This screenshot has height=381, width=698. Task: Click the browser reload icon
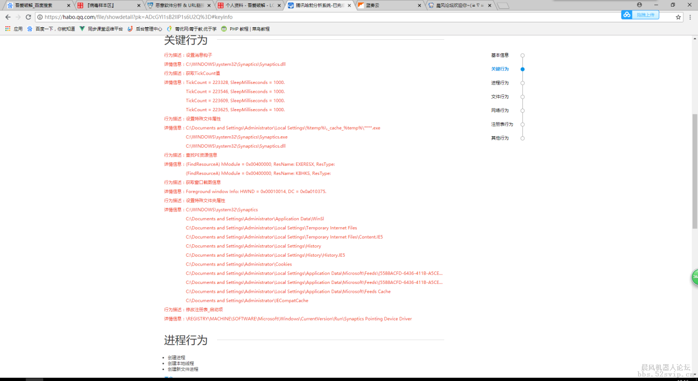[28, 17]
